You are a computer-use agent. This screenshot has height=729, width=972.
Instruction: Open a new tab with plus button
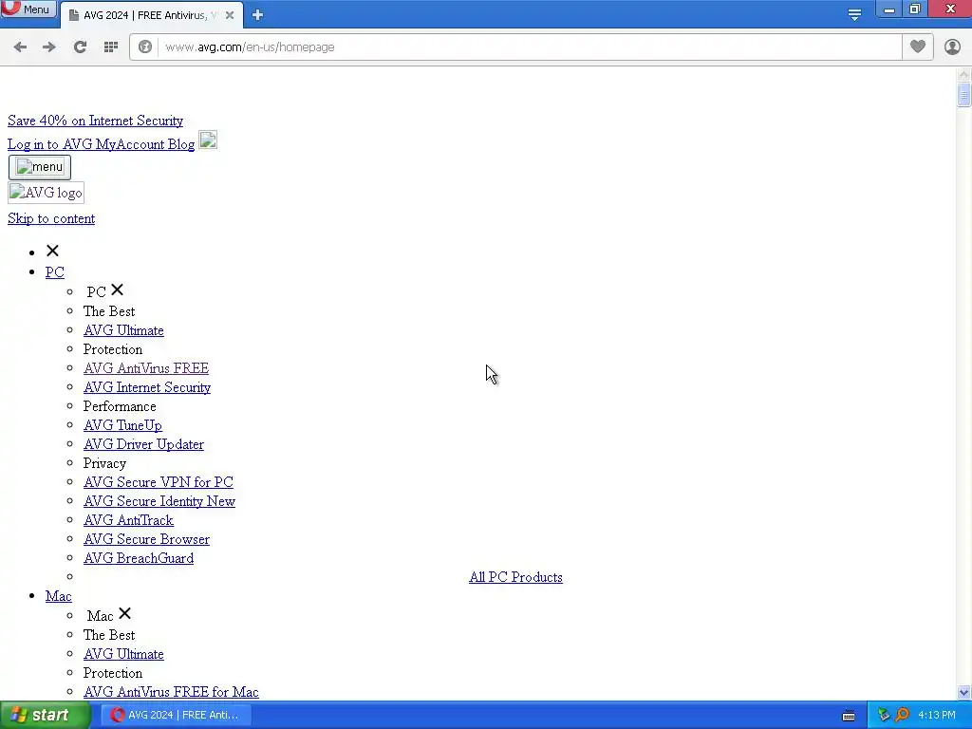point(258,15)
